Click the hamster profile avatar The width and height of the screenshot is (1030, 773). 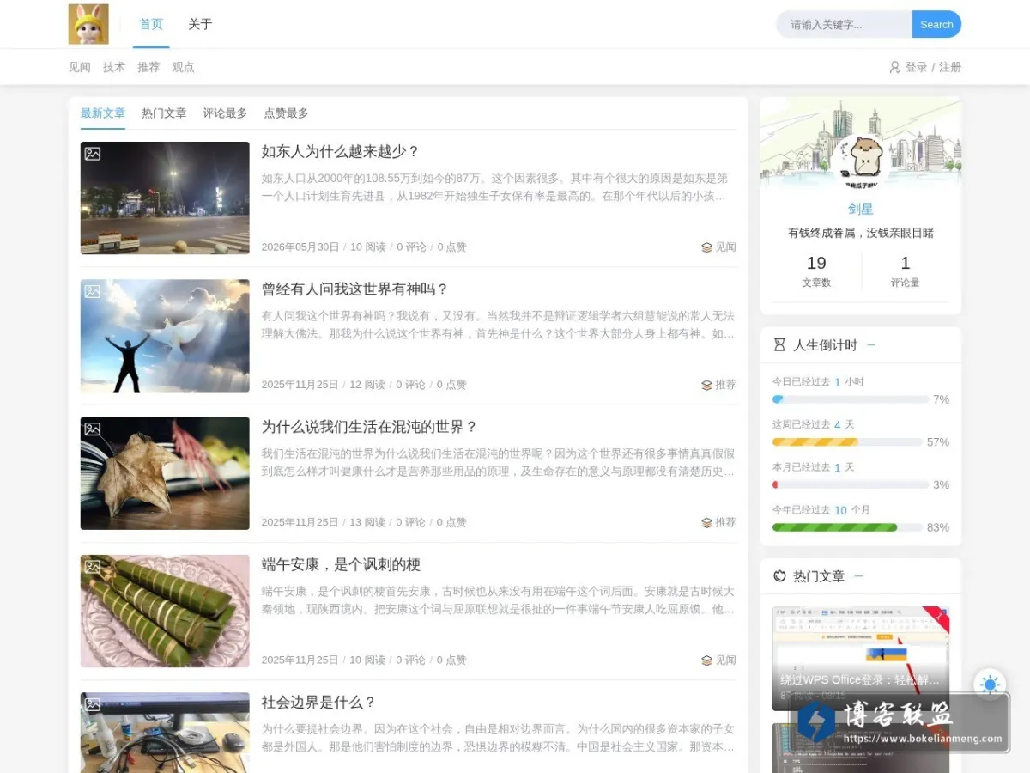(x=861, y=162)
